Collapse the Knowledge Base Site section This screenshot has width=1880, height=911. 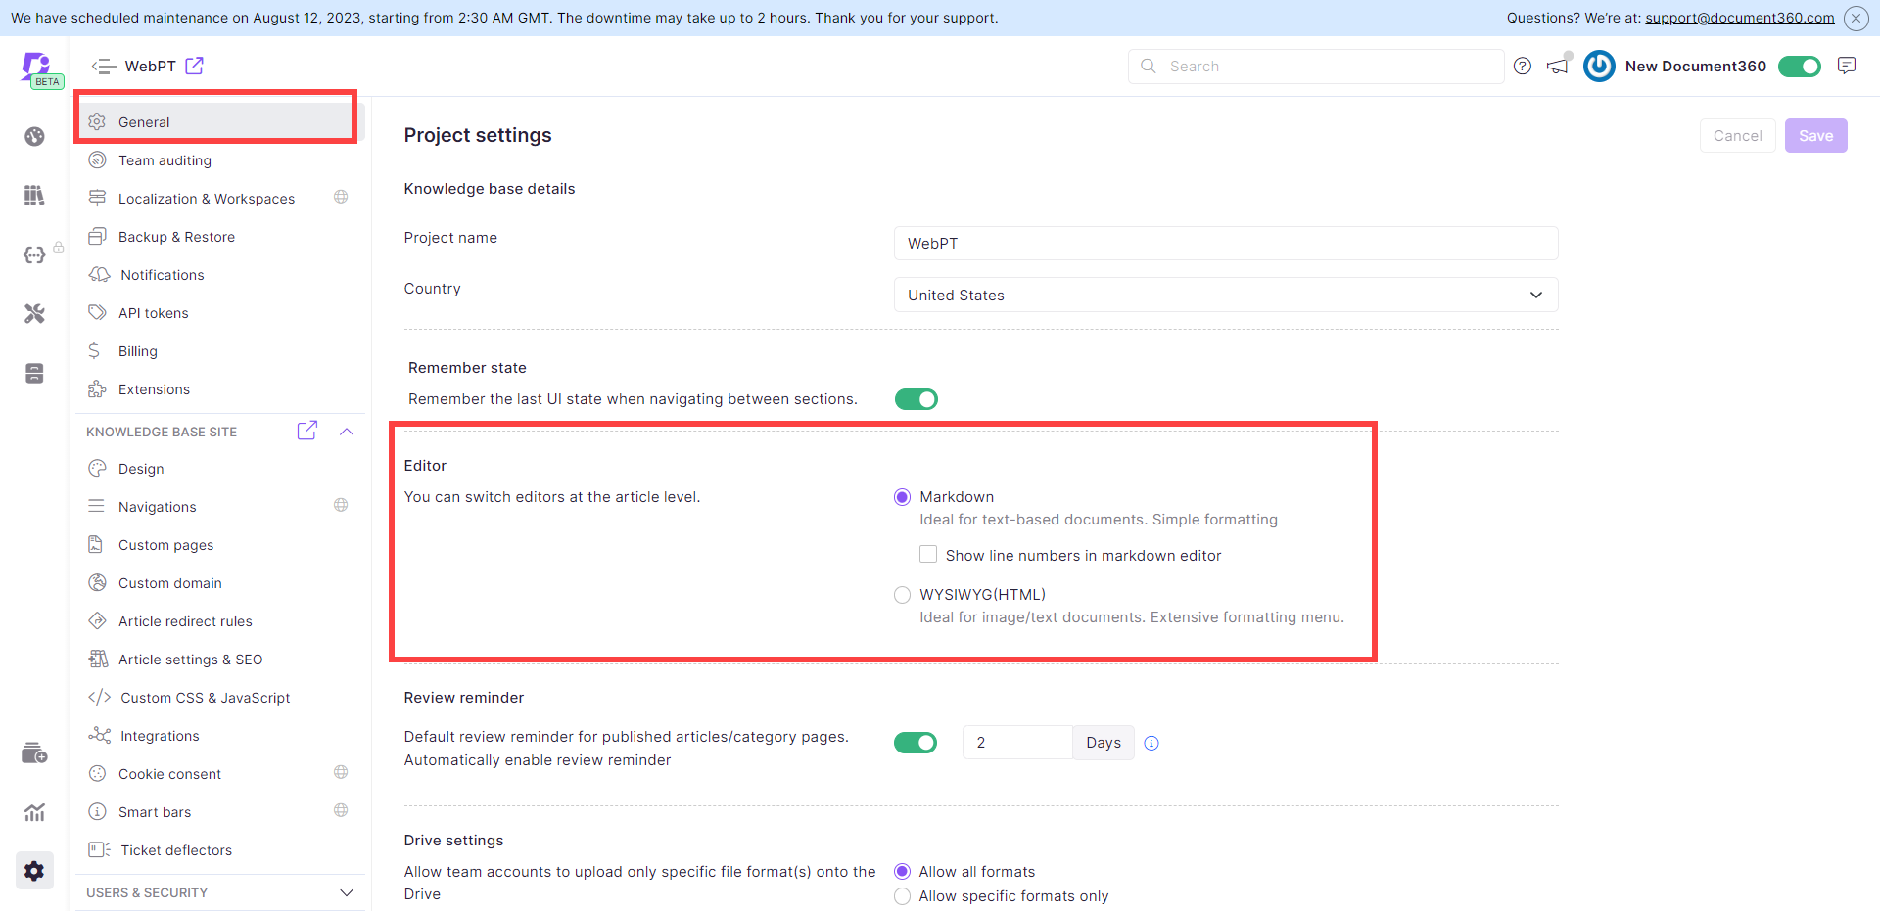point(347,432)
